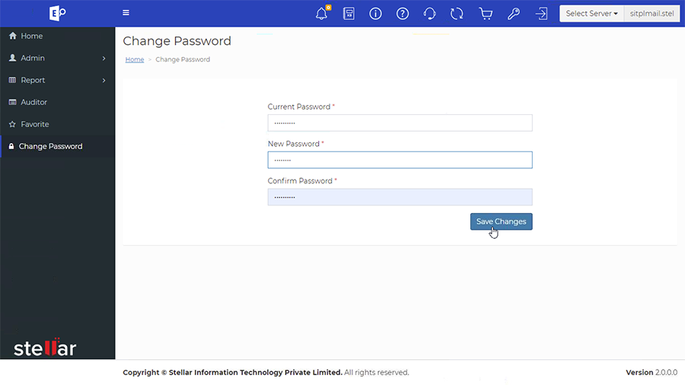Go to Home in the sidebar
685x385 pixels.
click(x=31, y=36)
